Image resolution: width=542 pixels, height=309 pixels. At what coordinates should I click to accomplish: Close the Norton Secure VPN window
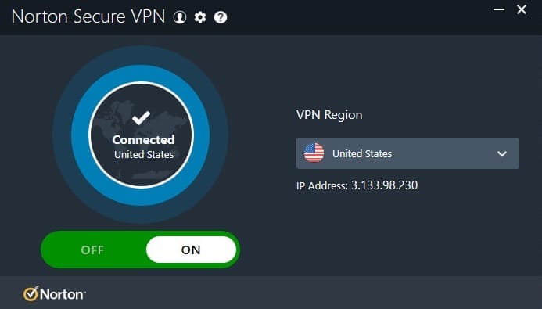pyautogui.click(x=522, y=9)
